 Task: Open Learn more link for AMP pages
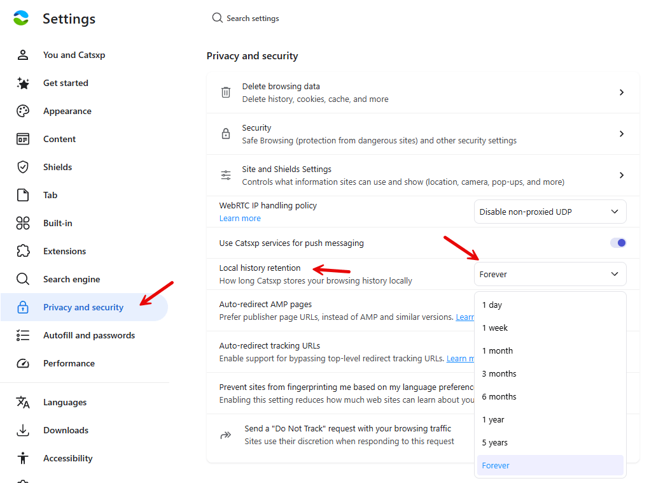(465, 317)
